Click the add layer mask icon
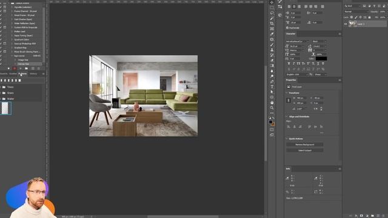388x218 pixels. click(361, 216)
